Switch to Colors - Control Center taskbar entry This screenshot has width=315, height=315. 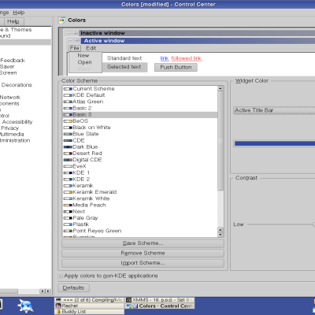point(160,306)
